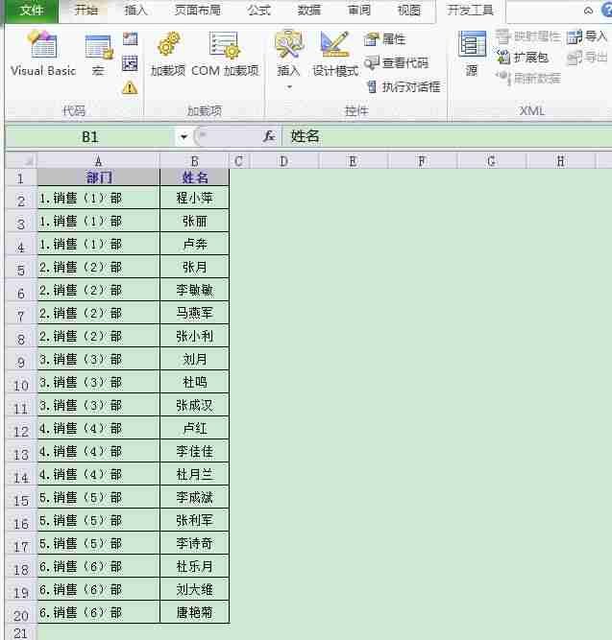This screenshot has height=640, width=612.
Task: Switch to the 数据 tab
Action: click(309, 11)
